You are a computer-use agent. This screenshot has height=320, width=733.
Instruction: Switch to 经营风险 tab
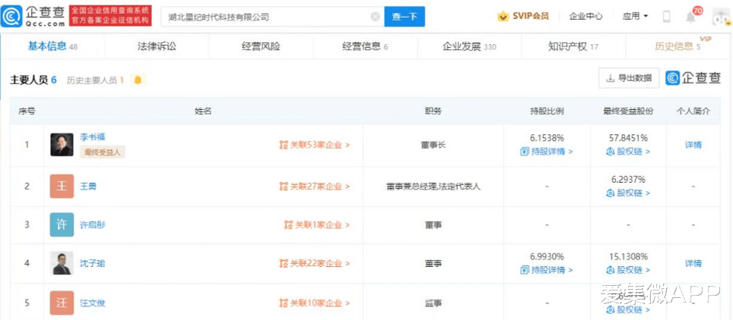click(261, 46)
